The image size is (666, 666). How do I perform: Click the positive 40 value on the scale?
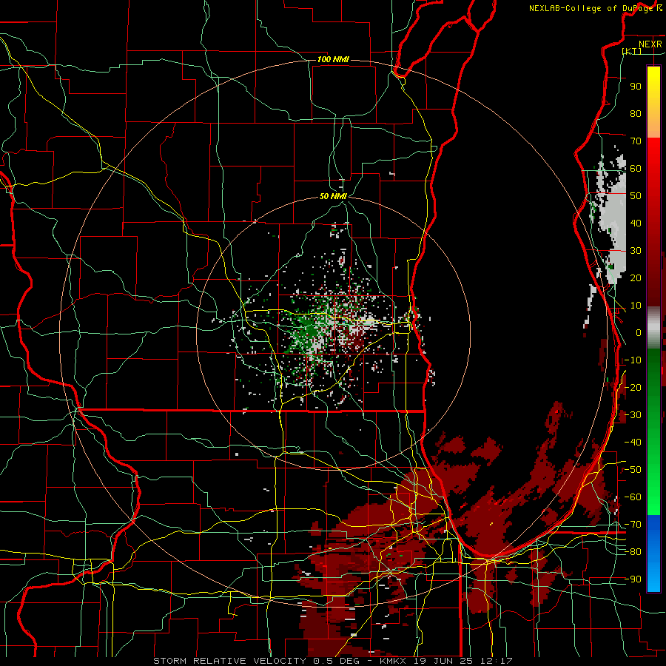point(636,223)
